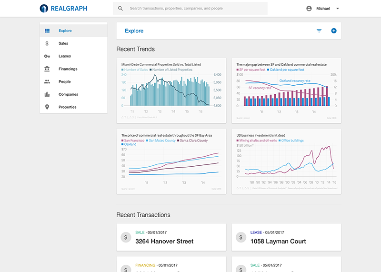Image resolution: width=381 pixels, height=272 pixels.
Task: Toggle Number of Sales legend swatch
Action: [x=123, y=70]
